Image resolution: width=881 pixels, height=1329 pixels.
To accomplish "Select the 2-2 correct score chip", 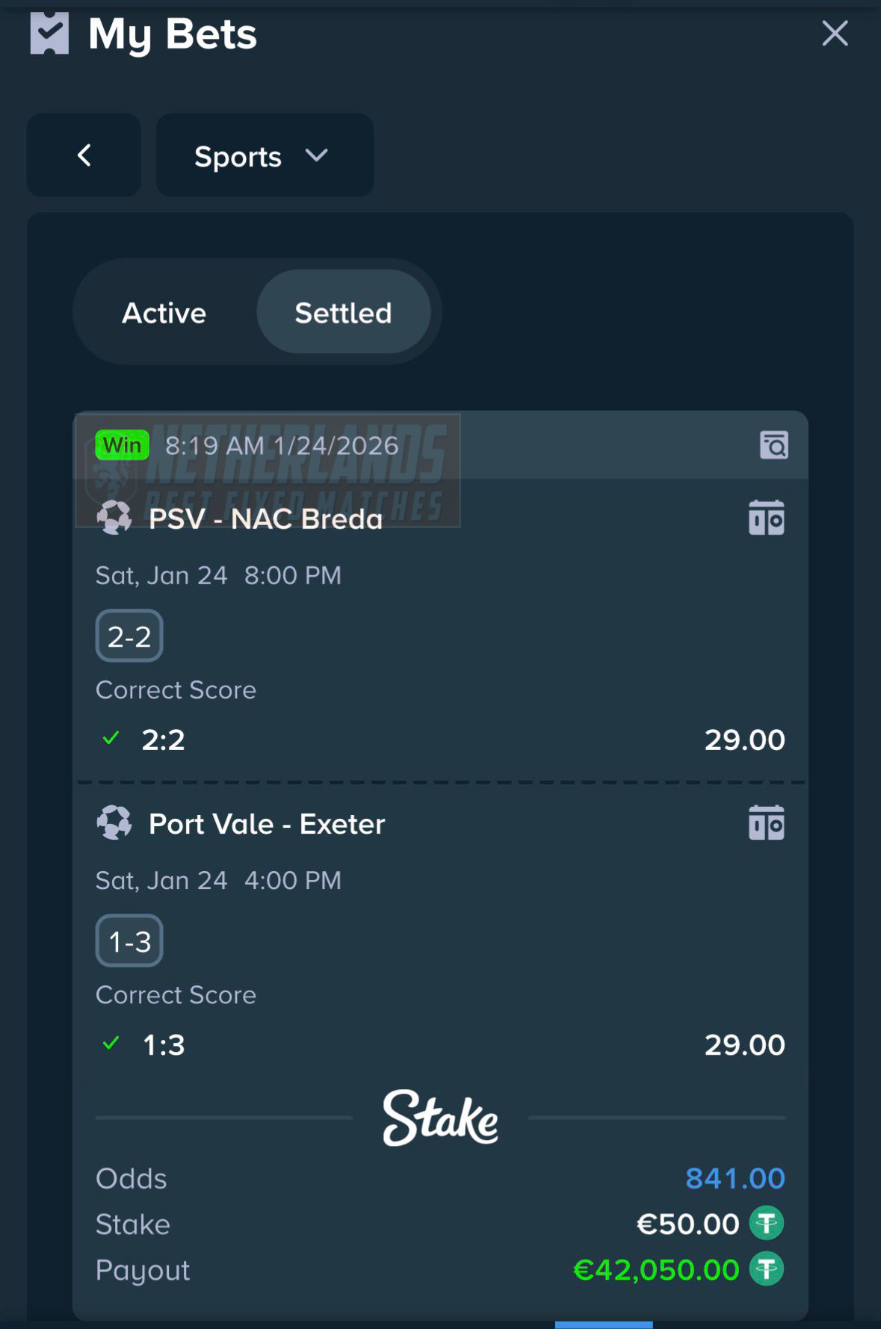I will tap(129, 635).
